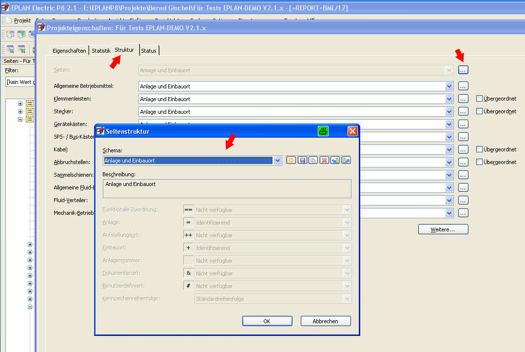This screenshot has width=525, height=352.
Task: Click the EPLAN icon in the main title bar
Action: coord(5,7)
